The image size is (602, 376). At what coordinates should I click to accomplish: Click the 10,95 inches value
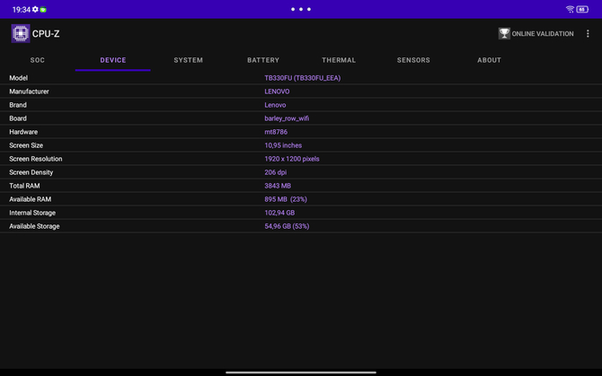click(283, 145)
